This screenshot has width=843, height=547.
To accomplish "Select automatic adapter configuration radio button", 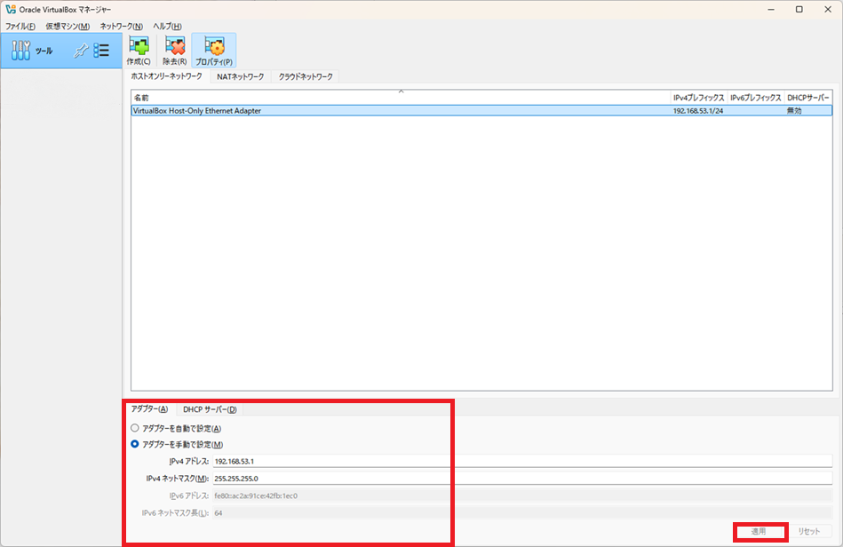I will coord(135,428).
